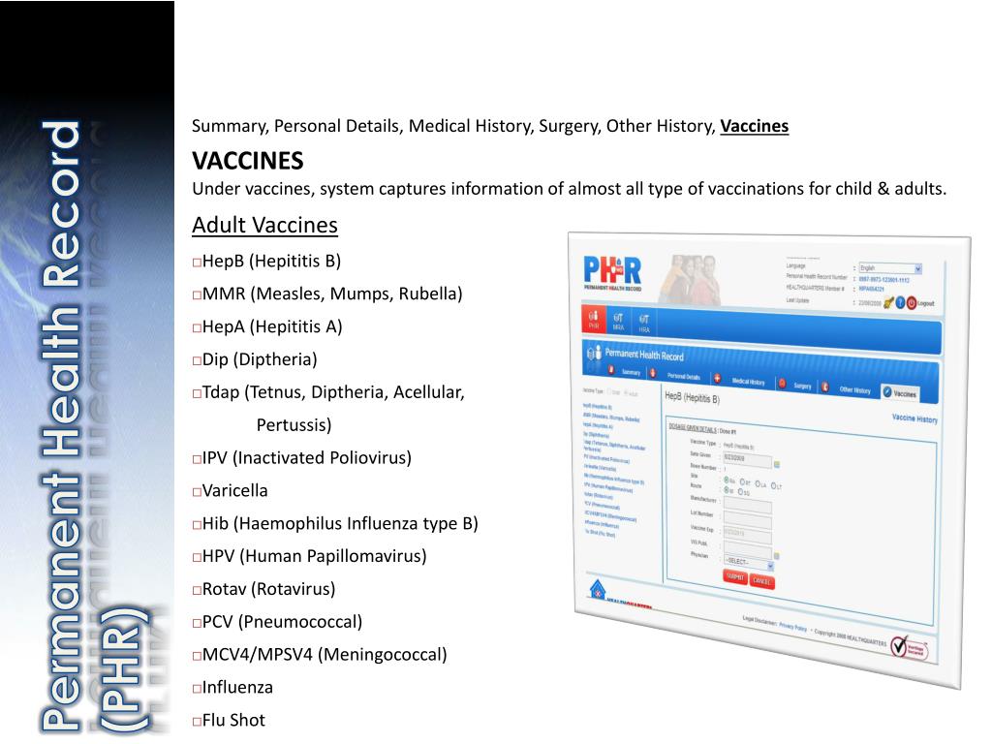The image size is (992, 744).
Task: Click the VIS Publ. input field
Action: point(748,551)
